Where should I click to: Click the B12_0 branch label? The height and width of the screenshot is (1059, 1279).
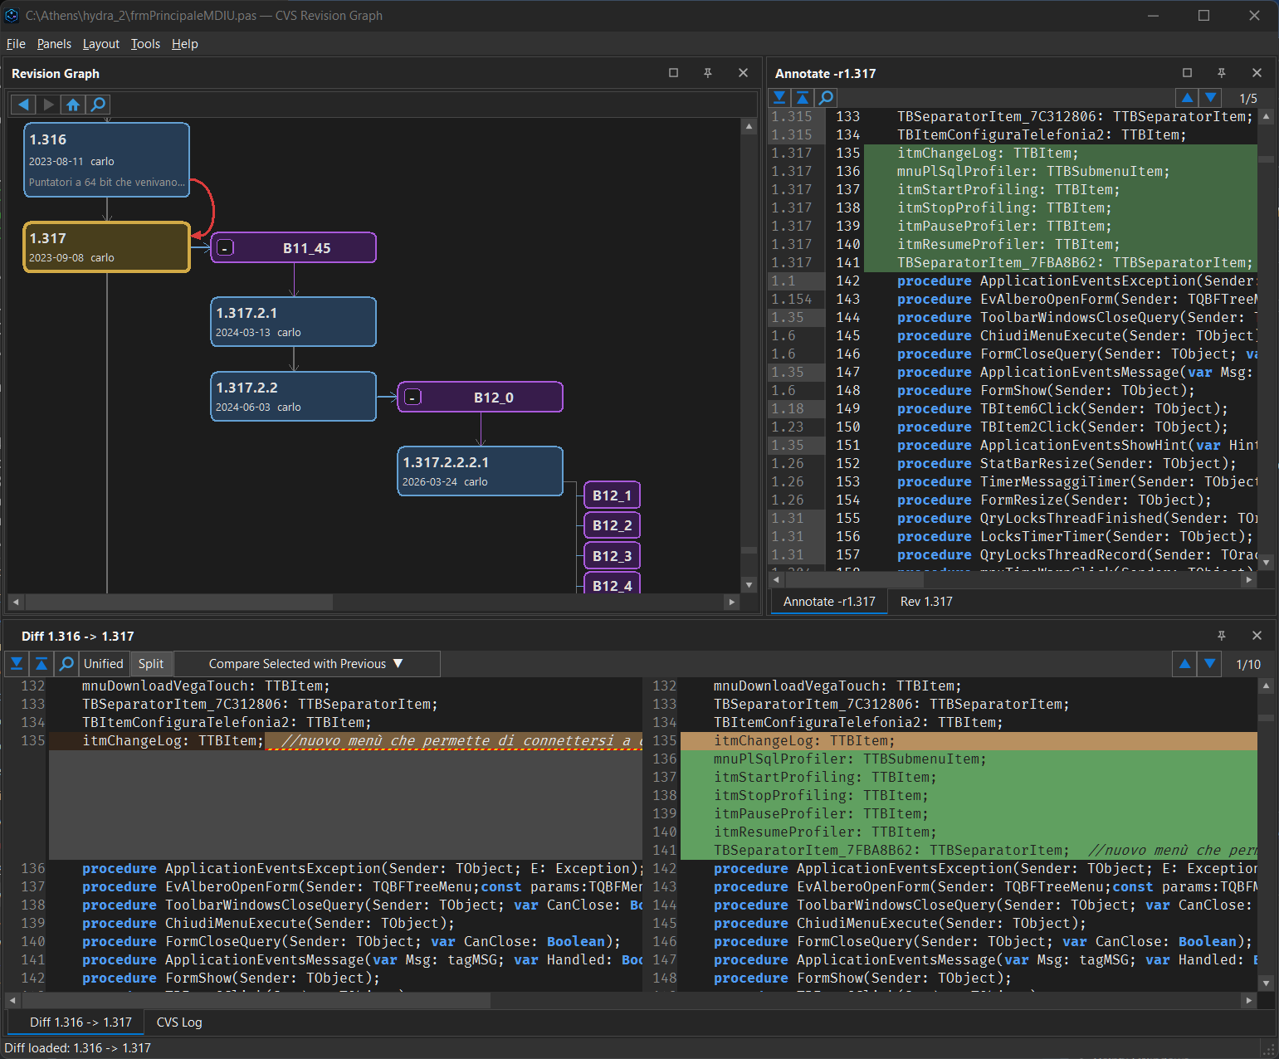click(493, 398)
